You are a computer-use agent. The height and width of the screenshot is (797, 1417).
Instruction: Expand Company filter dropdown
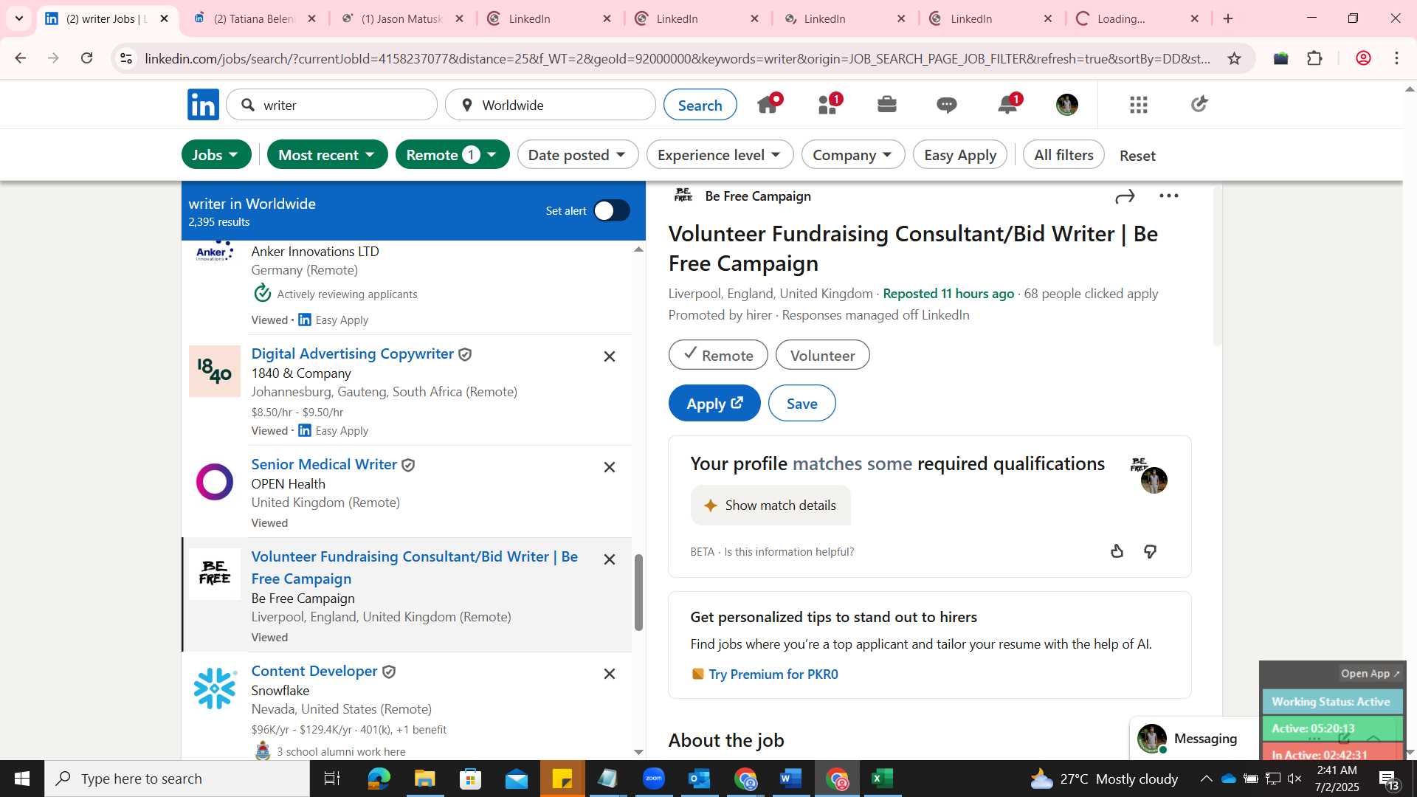click(x=853, y=155)
